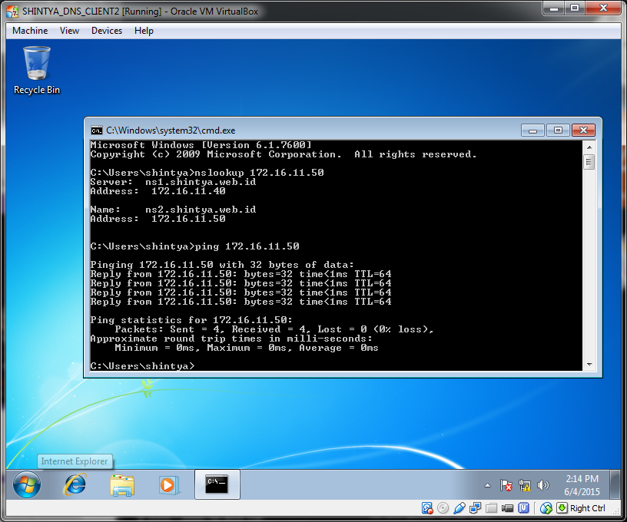
Task: Click the Copyright 2009 Microsoft line
Action: tap(284, 154)
